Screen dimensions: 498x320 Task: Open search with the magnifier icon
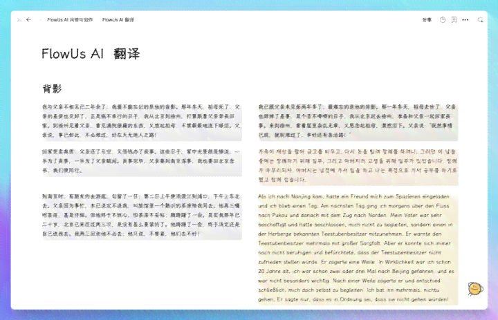[480, 19]
